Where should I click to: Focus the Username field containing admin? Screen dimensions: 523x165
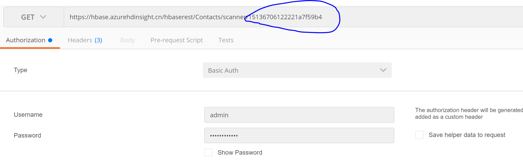pyautogui.click(x=299, y=115)
